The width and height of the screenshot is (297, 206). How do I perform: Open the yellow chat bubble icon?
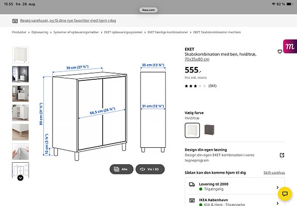click(x=285, y=194)
